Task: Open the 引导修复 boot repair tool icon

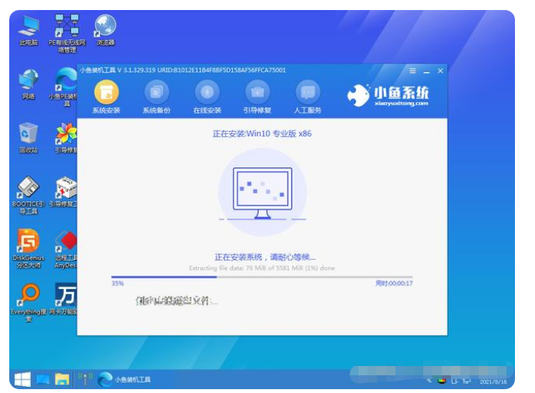Action: [x=257, y=96]
